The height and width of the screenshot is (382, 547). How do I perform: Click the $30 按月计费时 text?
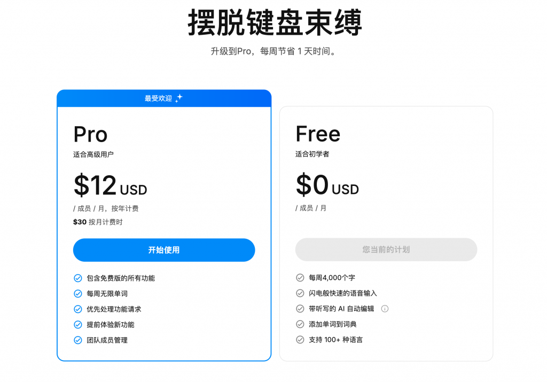(98, 222)
